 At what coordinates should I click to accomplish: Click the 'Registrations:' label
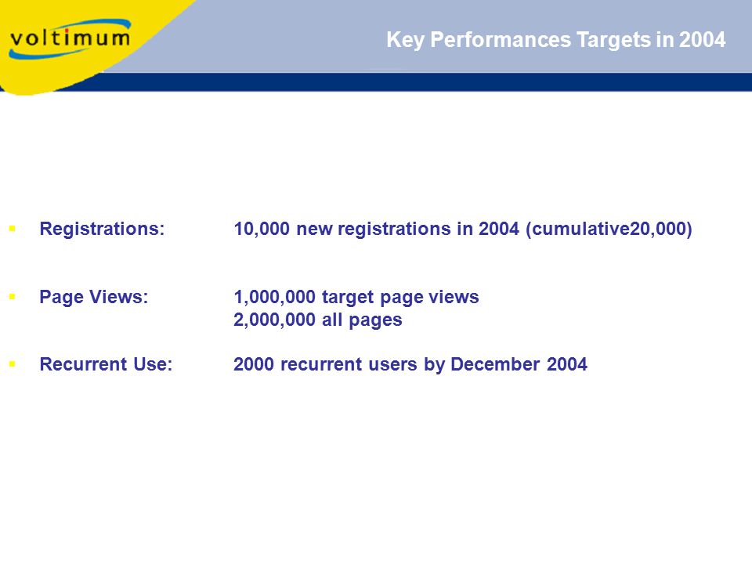102,229
